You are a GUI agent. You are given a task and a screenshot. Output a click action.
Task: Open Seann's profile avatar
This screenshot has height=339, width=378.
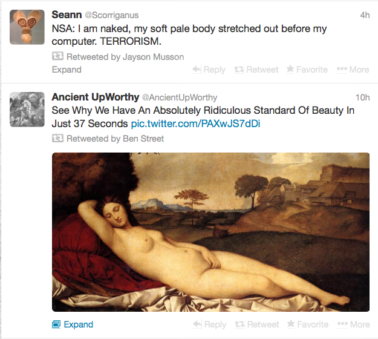pos(27,27)
